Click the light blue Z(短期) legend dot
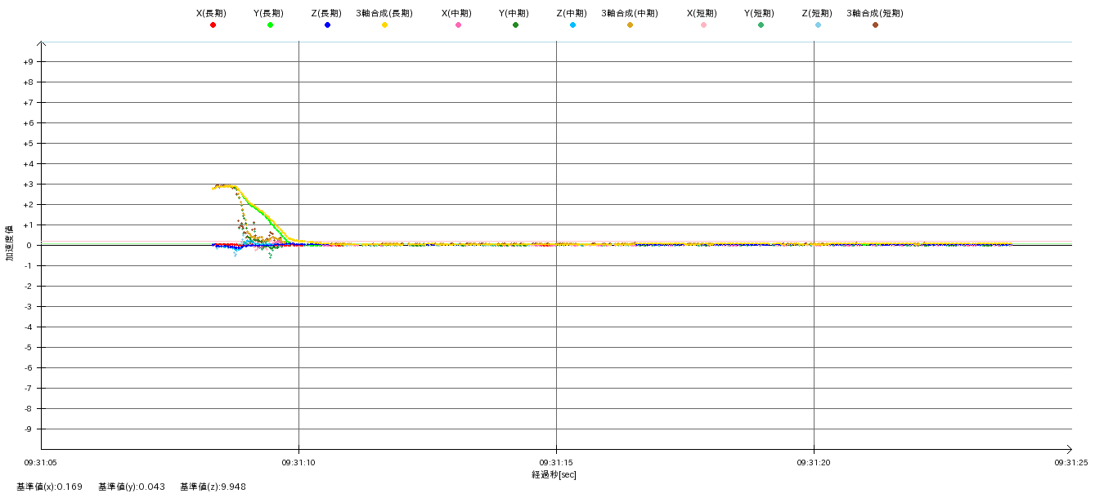The height and width of the screenshot is (498, 1104). [x=818, y=25]
